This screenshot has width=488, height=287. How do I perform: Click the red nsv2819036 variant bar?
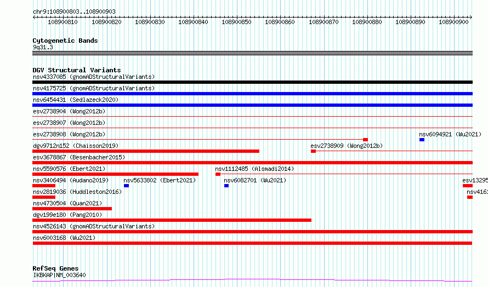pos(44,197)
